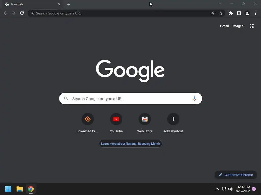Open a new tab with the plus button
The image size is (261, 195).
pyautogui.click(x=69, y=4)
